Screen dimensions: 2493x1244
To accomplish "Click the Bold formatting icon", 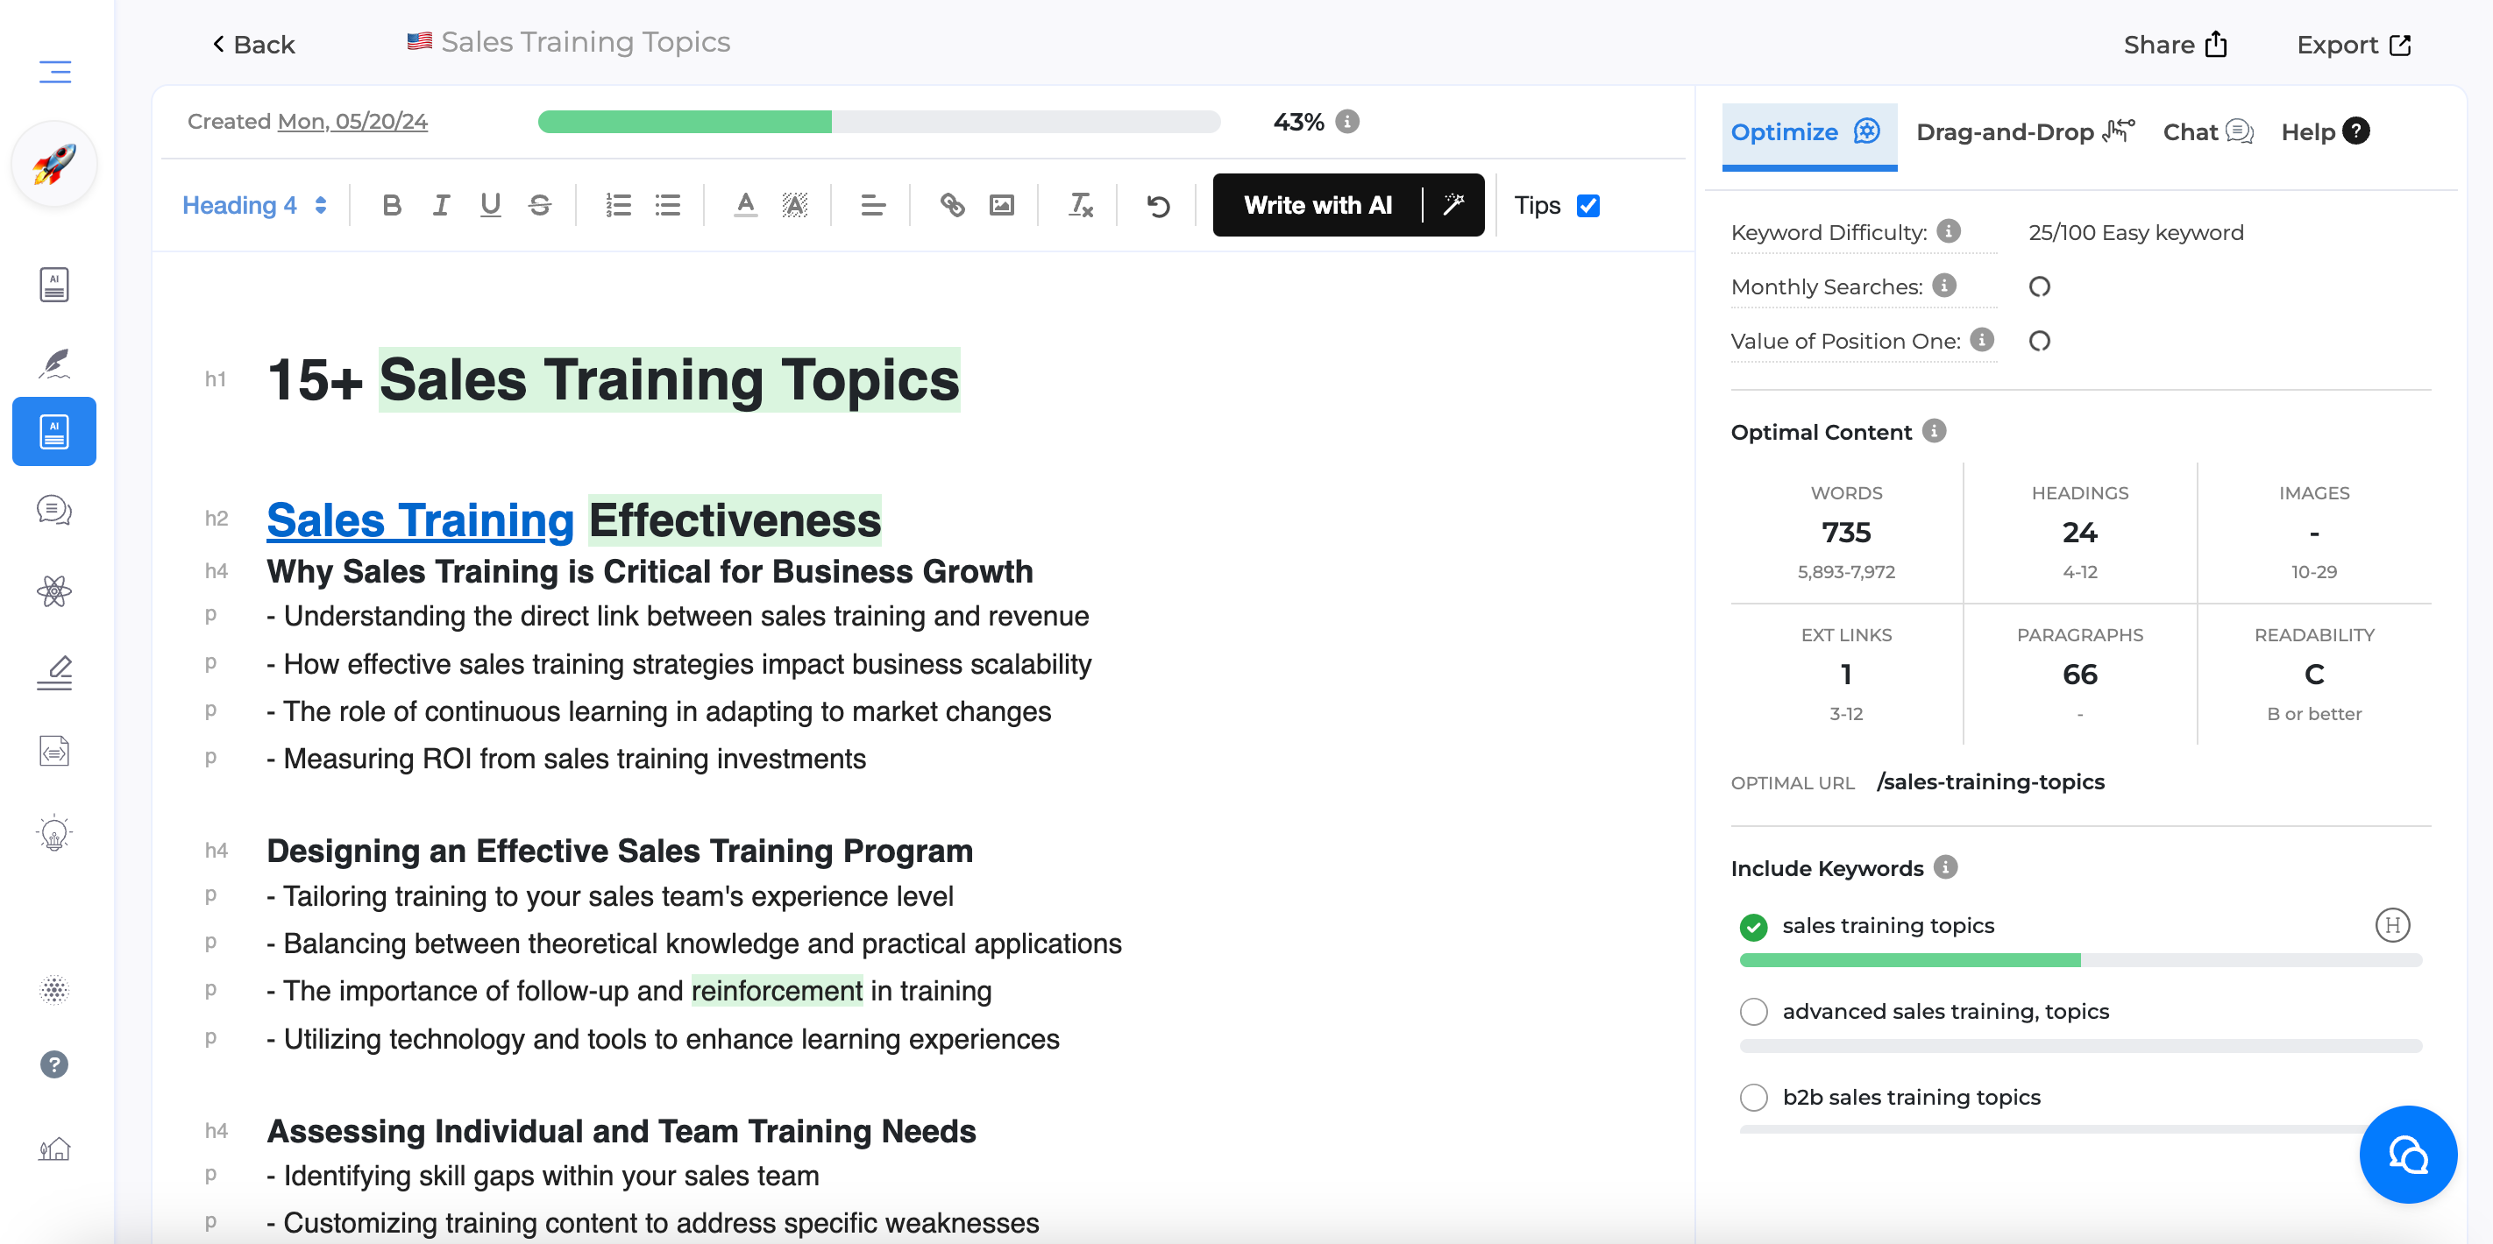I will click(391, 205).
